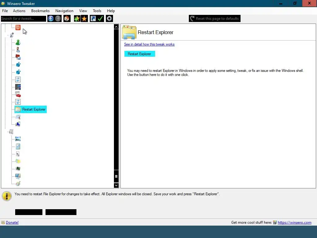Select the green task manager monitor icon
Screen dimensions: 317x238
click(x=18, y=169)
